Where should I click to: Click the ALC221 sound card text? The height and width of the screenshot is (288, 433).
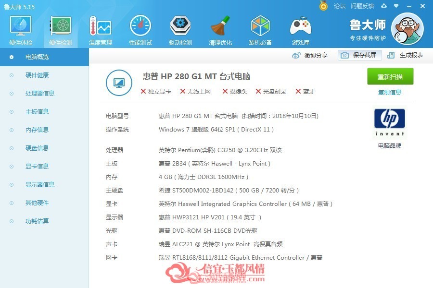[x=221, y=244]
